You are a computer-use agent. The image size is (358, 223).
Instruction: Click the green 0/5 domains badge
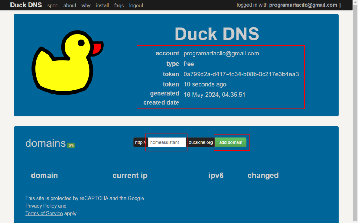(x=71, y=145)
